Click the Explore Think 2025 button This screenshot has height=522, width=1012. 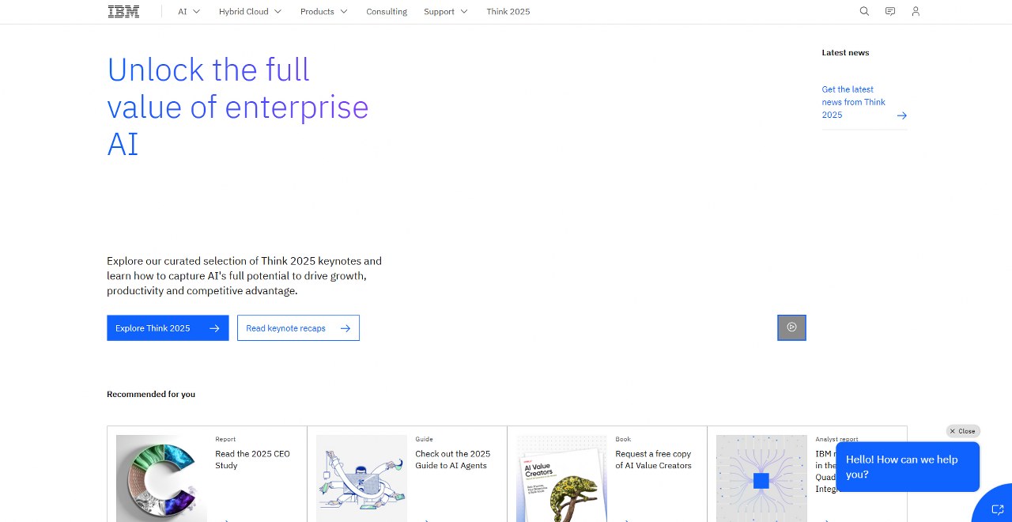tap(168, 328)
